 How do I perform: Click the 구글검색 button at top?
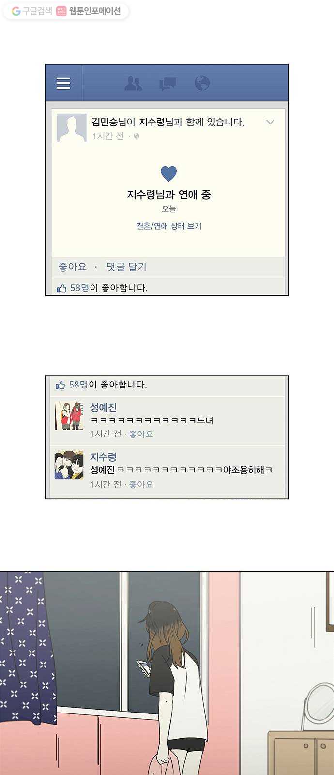pyautogui.click(x=32, y=11)
